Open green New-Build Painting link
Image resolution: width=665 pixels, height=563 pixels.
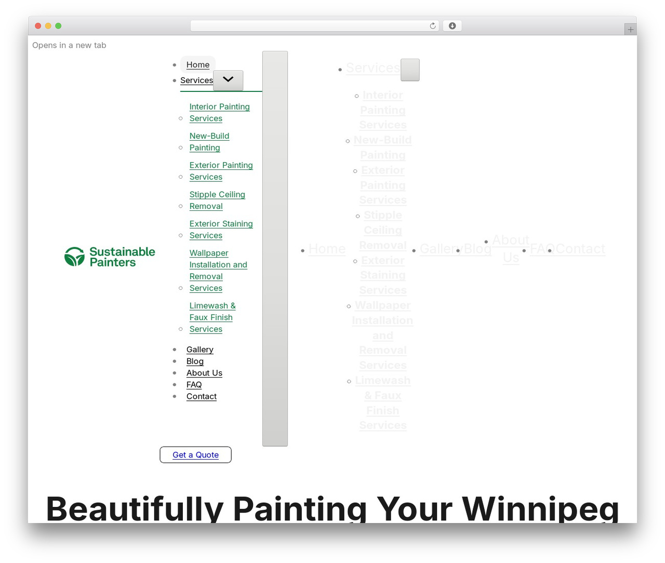pyautogui.click(x=209, y=142)
